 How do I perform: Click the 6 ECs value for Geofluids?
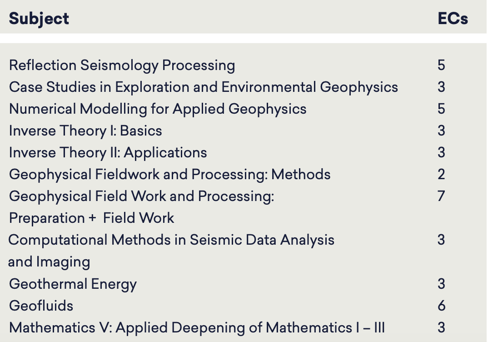click(441, 306)
